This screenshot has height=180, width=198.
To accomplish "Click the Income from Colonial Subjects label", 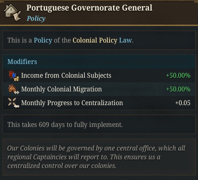I will 66,75.
